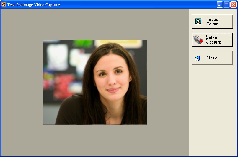Click the gray preview area above the photo
Viewport: 238px width, 157px height.
pyautogui.click(x=95, y=24)
